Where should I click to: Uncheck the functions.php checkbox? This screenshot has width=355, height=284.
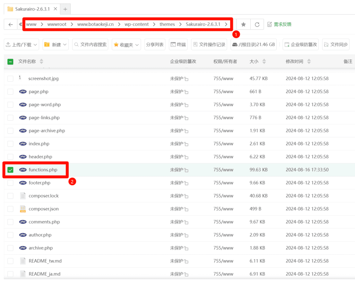(x=10, y=170)
